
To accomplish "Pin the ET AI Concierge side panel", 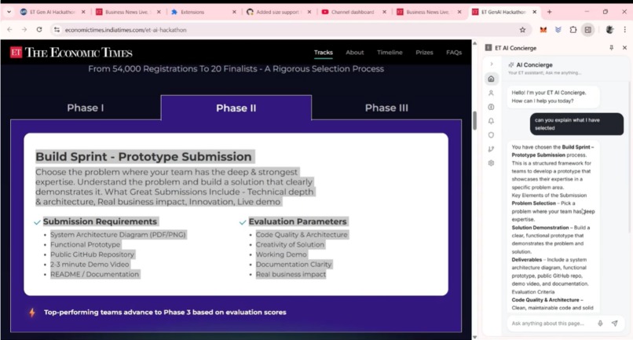I will coord(611,48).
